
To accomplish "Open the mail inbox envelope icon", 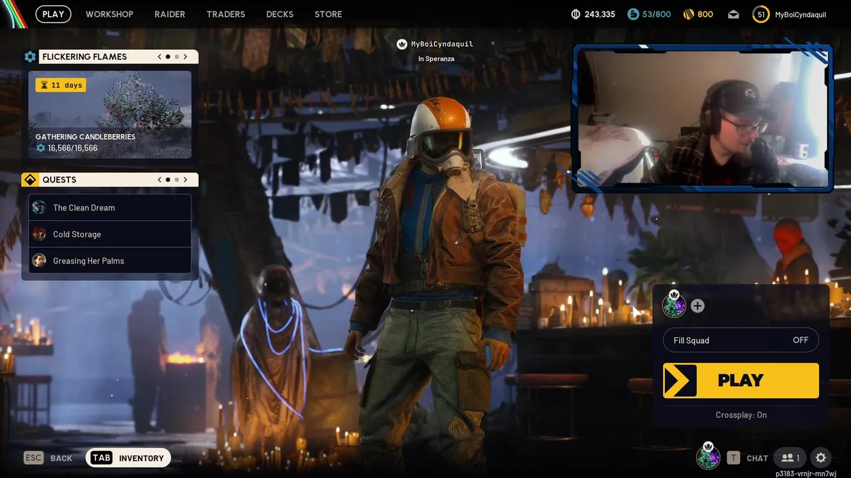I will [x=733, y=14].
